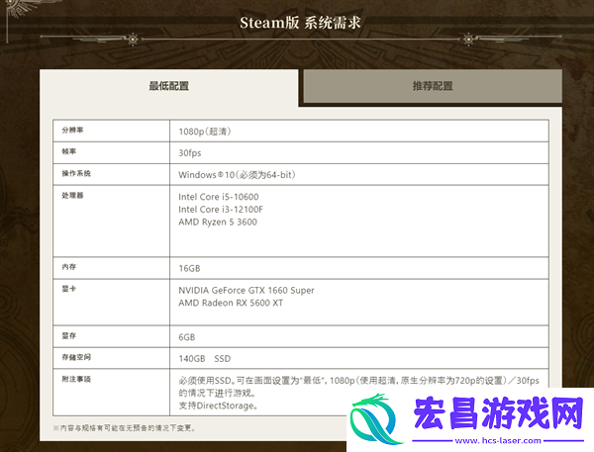Select NVIDIA GeForce GTX 1660 Super text
The width and height of the screenshot is (594, 452).
247,291
